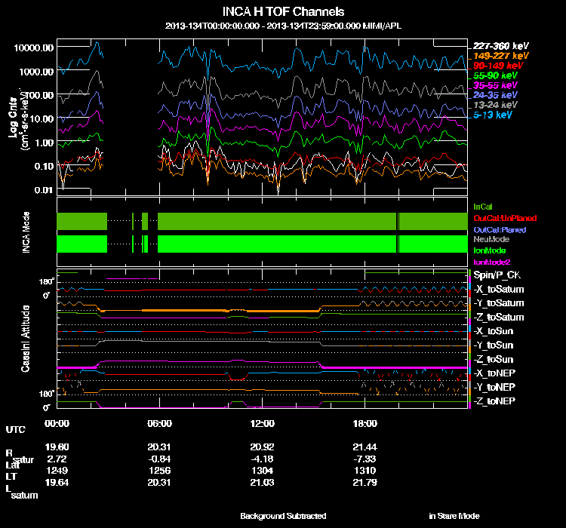Select the '13-24 keV' legend label
Image resolution: width=566 pixels, height=528 pixels.
495,105
